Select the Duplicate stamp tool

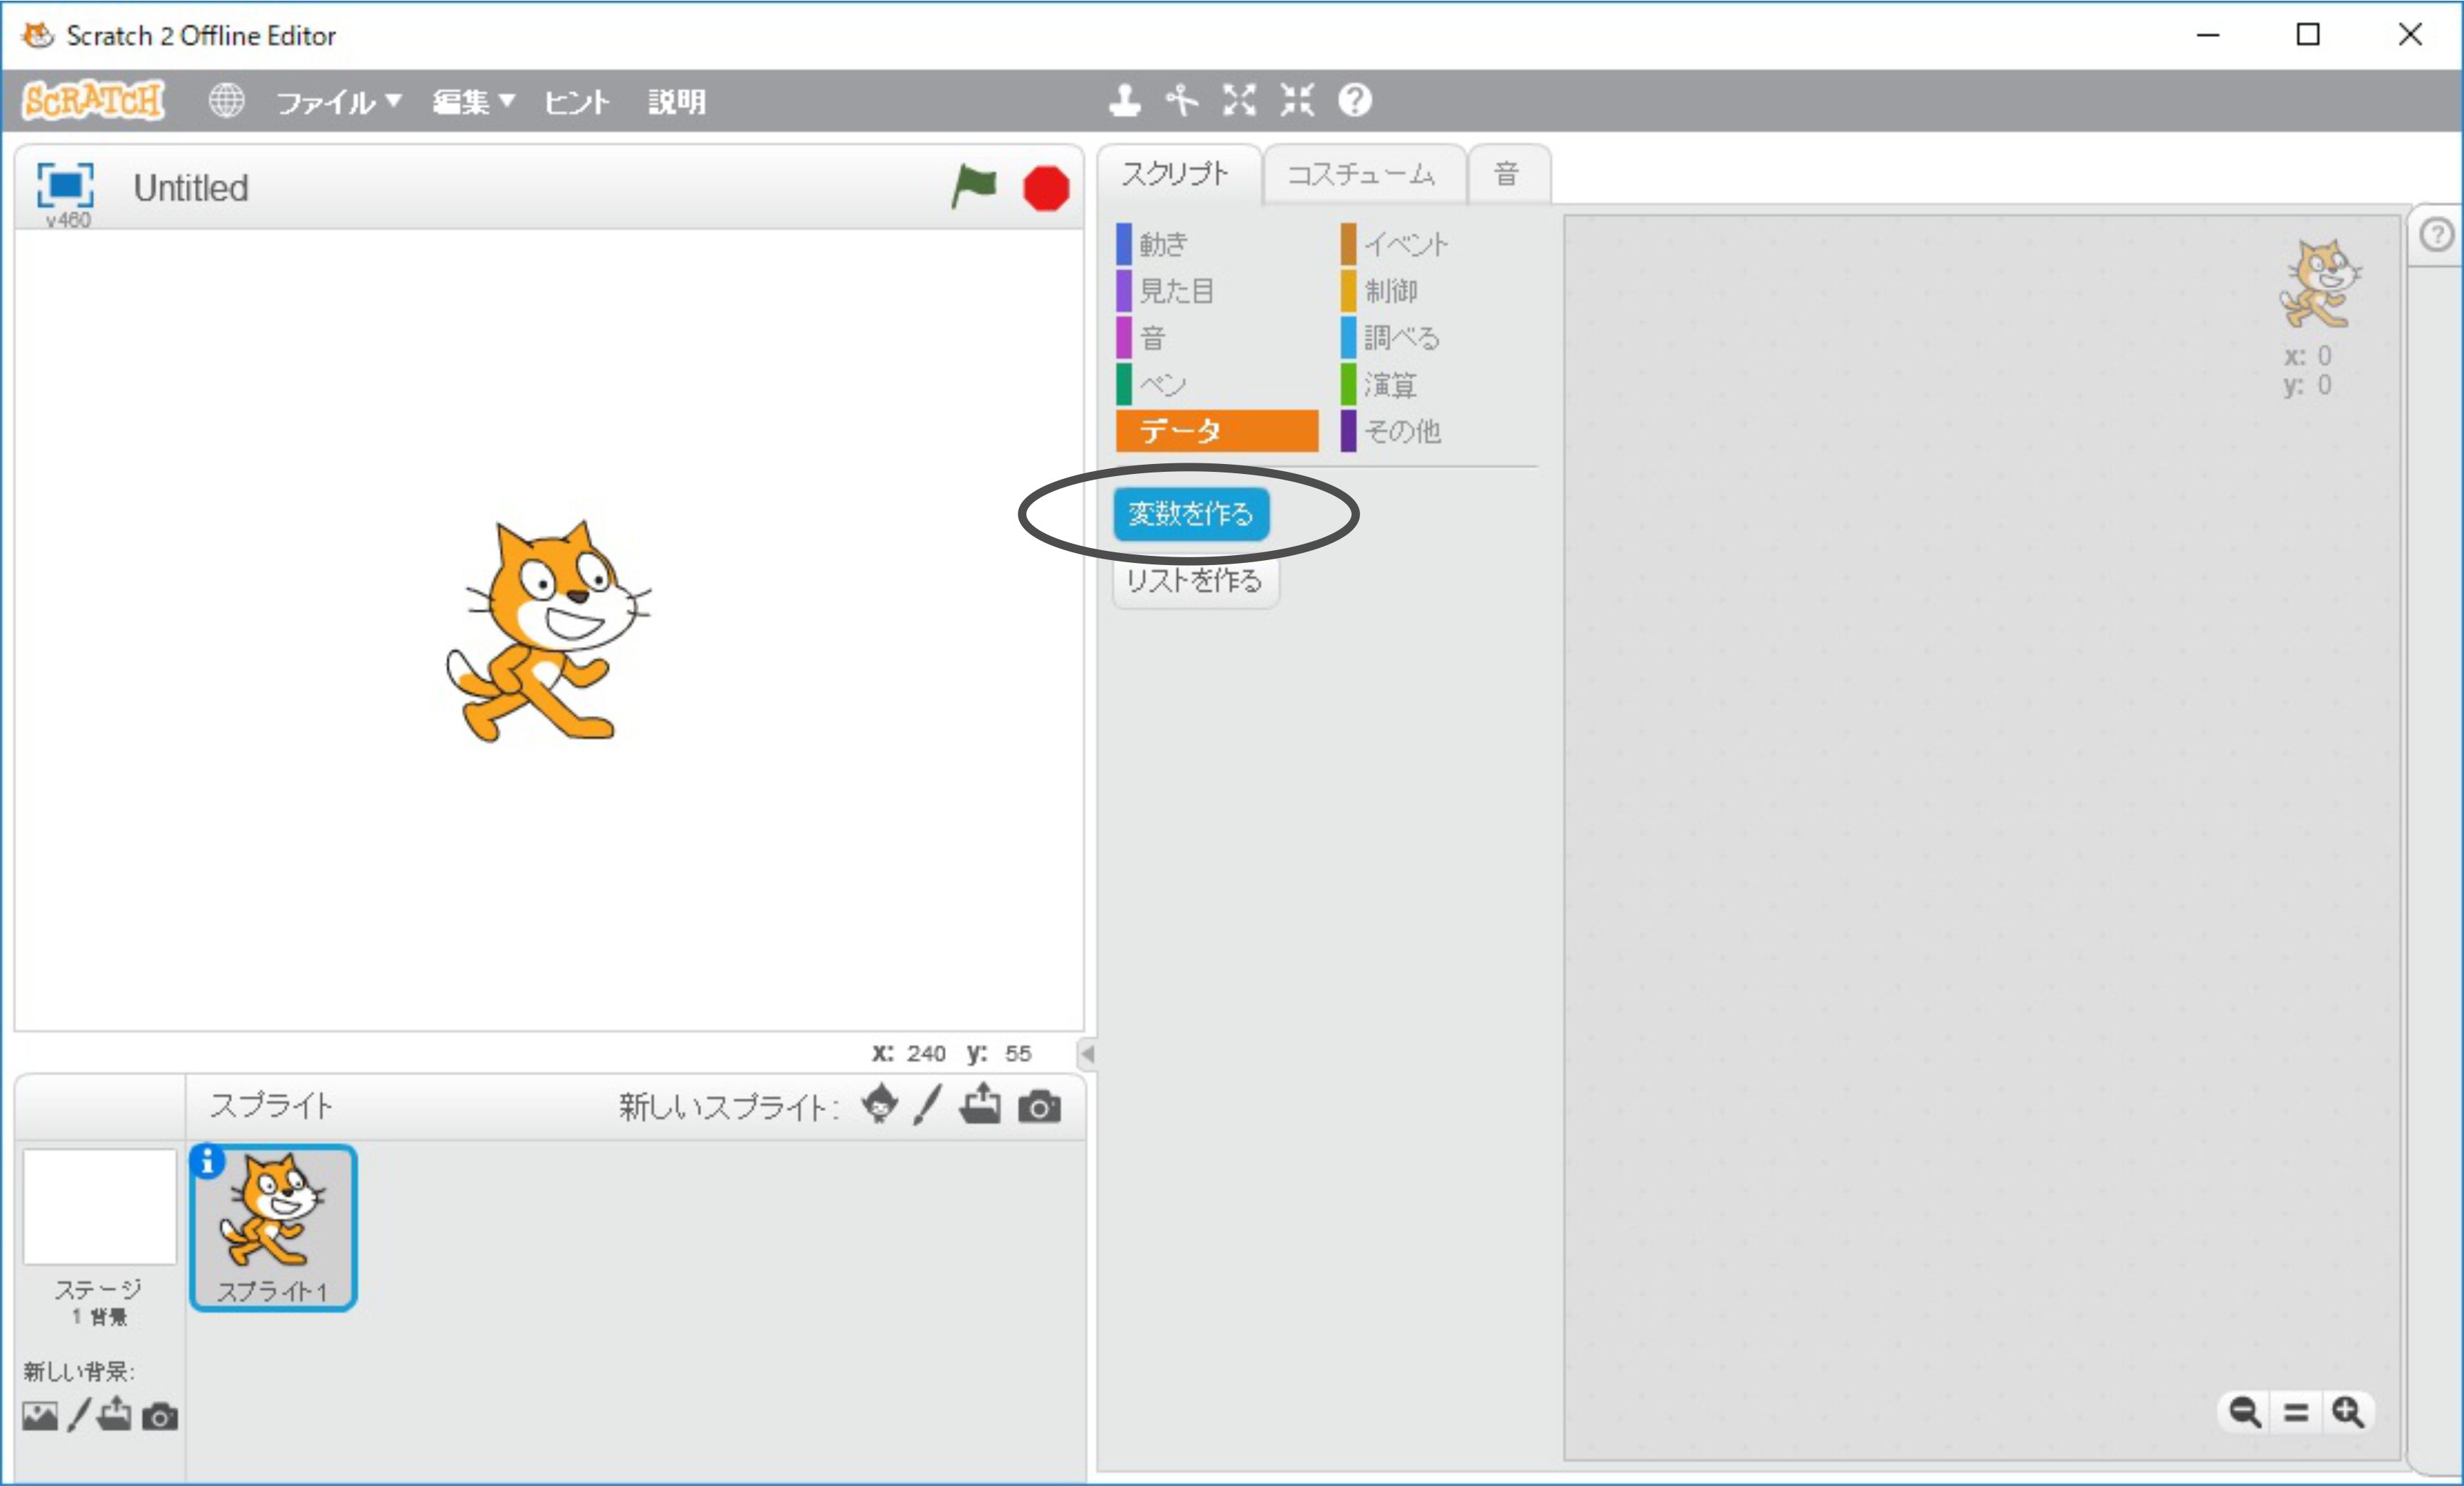[1125, 100]
